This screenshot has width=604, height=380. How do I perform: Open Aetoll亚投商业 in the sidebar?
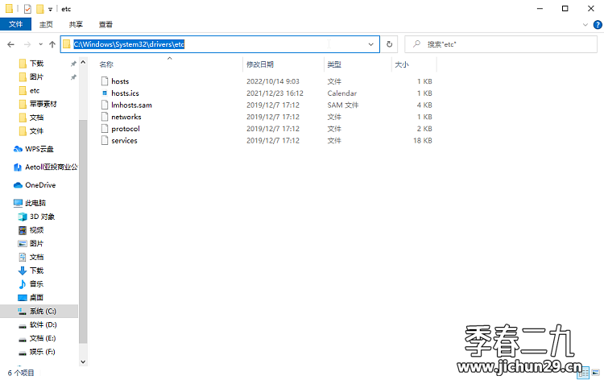(x=51, y=167)
